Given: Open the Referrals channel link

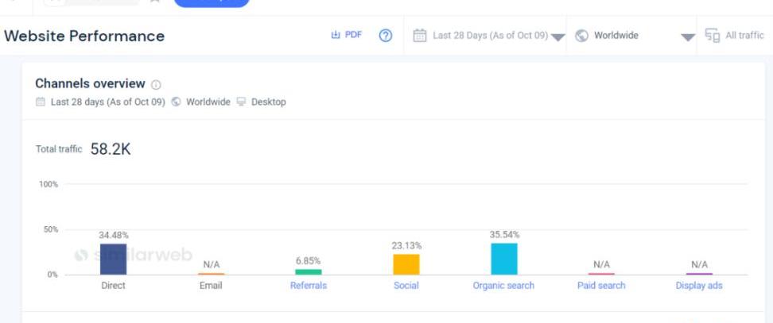Looking at the screenshot, I should (x=308, y=286).
